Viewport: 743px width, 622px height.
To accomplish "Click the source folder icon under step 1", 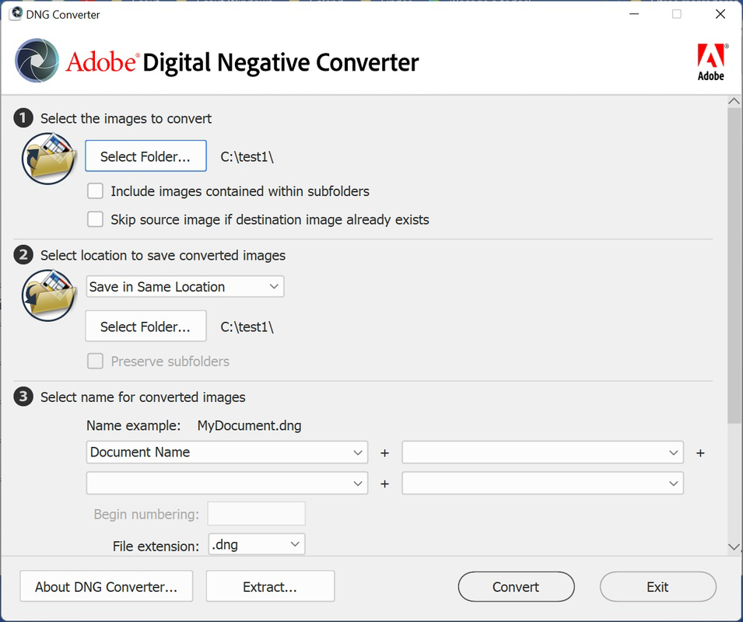I will tap(49, 159).
